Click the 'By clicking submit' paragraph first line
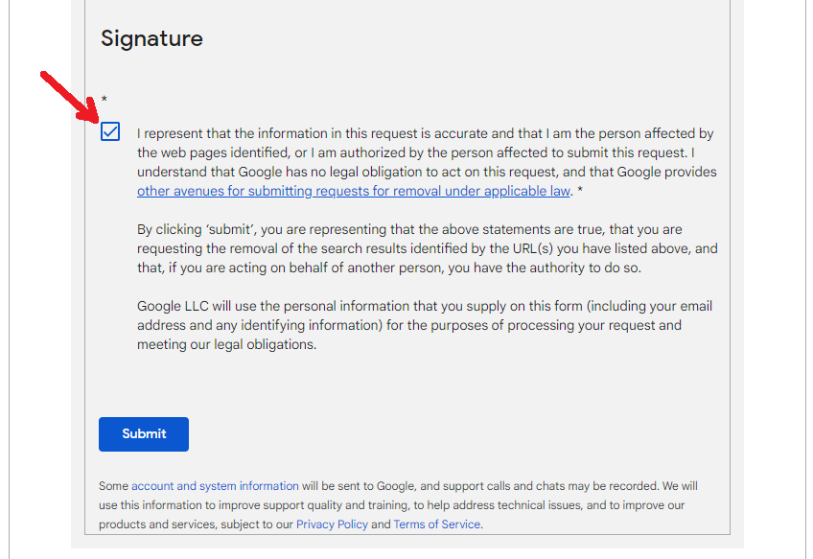The width and height of the screenshot is (813, 559). pos(409,229)
